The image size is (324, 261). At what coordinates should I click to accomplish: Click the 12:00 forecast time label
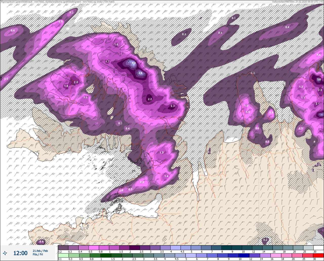[x=20, y=253]
